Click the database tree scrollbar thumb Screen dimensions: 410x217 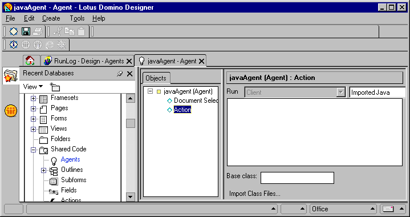tap(130, 123)
